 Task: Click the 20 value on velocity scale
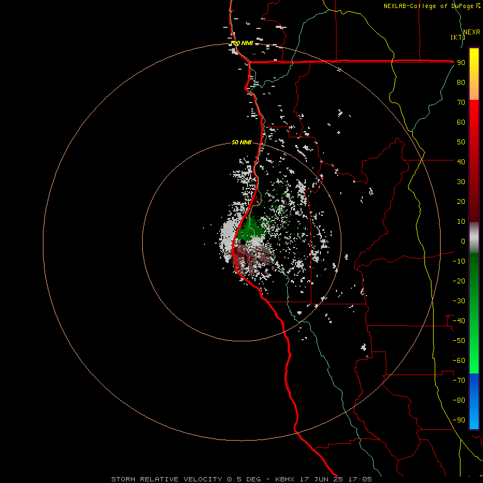point(461,201)
